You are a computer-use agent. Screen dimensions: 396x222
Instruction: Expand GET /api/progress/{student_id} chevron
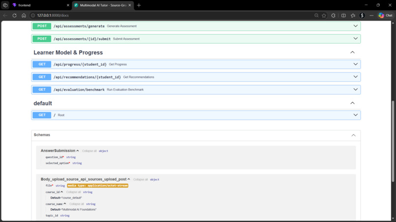[355, 64]
